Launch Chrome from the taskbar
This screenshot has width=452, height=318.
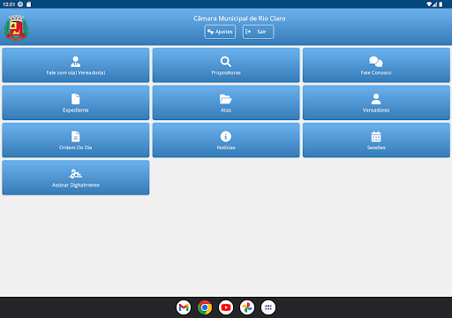[205, 307]
